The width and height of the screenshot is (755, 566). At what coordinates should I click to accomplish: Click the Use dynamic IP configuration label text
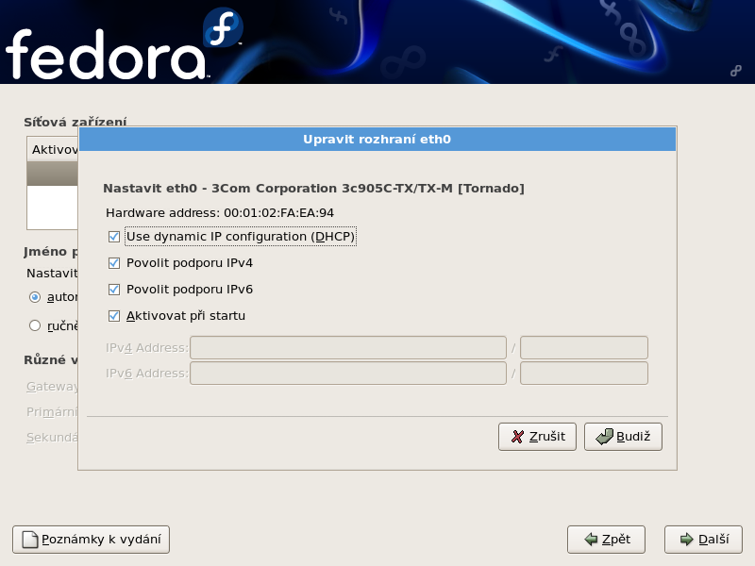pyautogui.click(x=241, y=237)
